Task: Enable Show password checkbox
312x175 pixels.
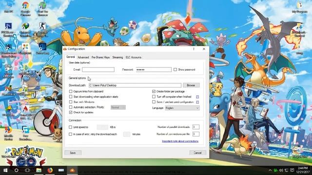Action: 175,70
